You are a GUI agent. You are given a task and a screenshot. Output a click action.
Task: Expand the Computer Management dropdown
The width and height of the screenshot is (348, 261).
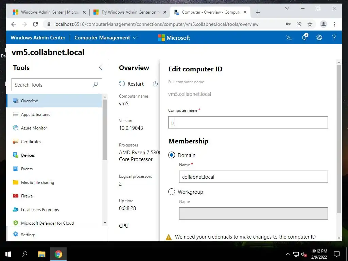pyautogui.click(x=106, y=37)
